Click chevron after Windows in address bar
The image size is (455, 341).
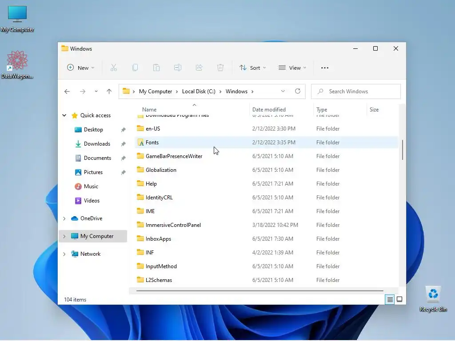(x=252, y=91)
